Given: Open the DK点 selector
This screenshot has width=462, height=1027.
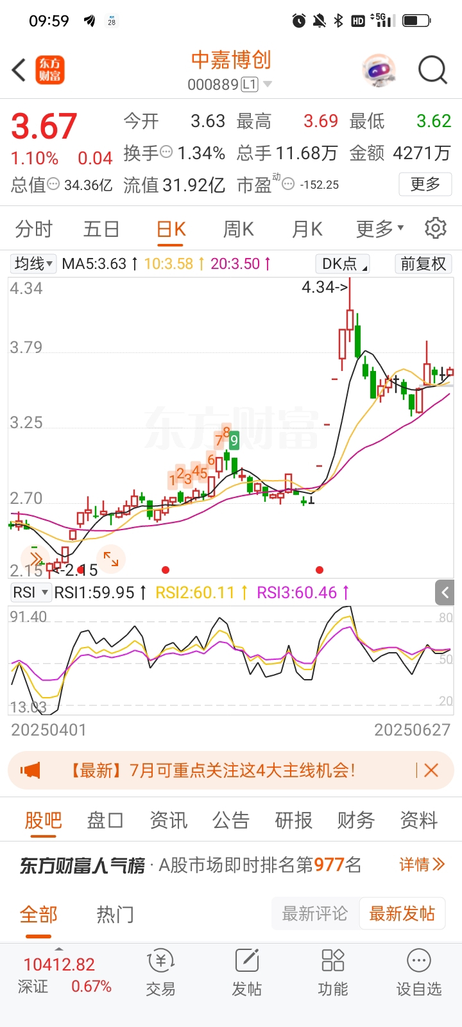Looking at the screenshot, I should point(343,264).
